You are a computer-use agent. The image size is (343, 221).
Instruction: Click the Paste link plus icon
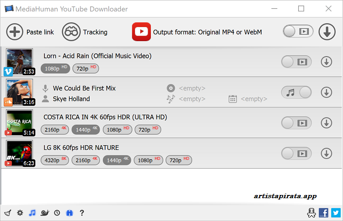[15, 32]
